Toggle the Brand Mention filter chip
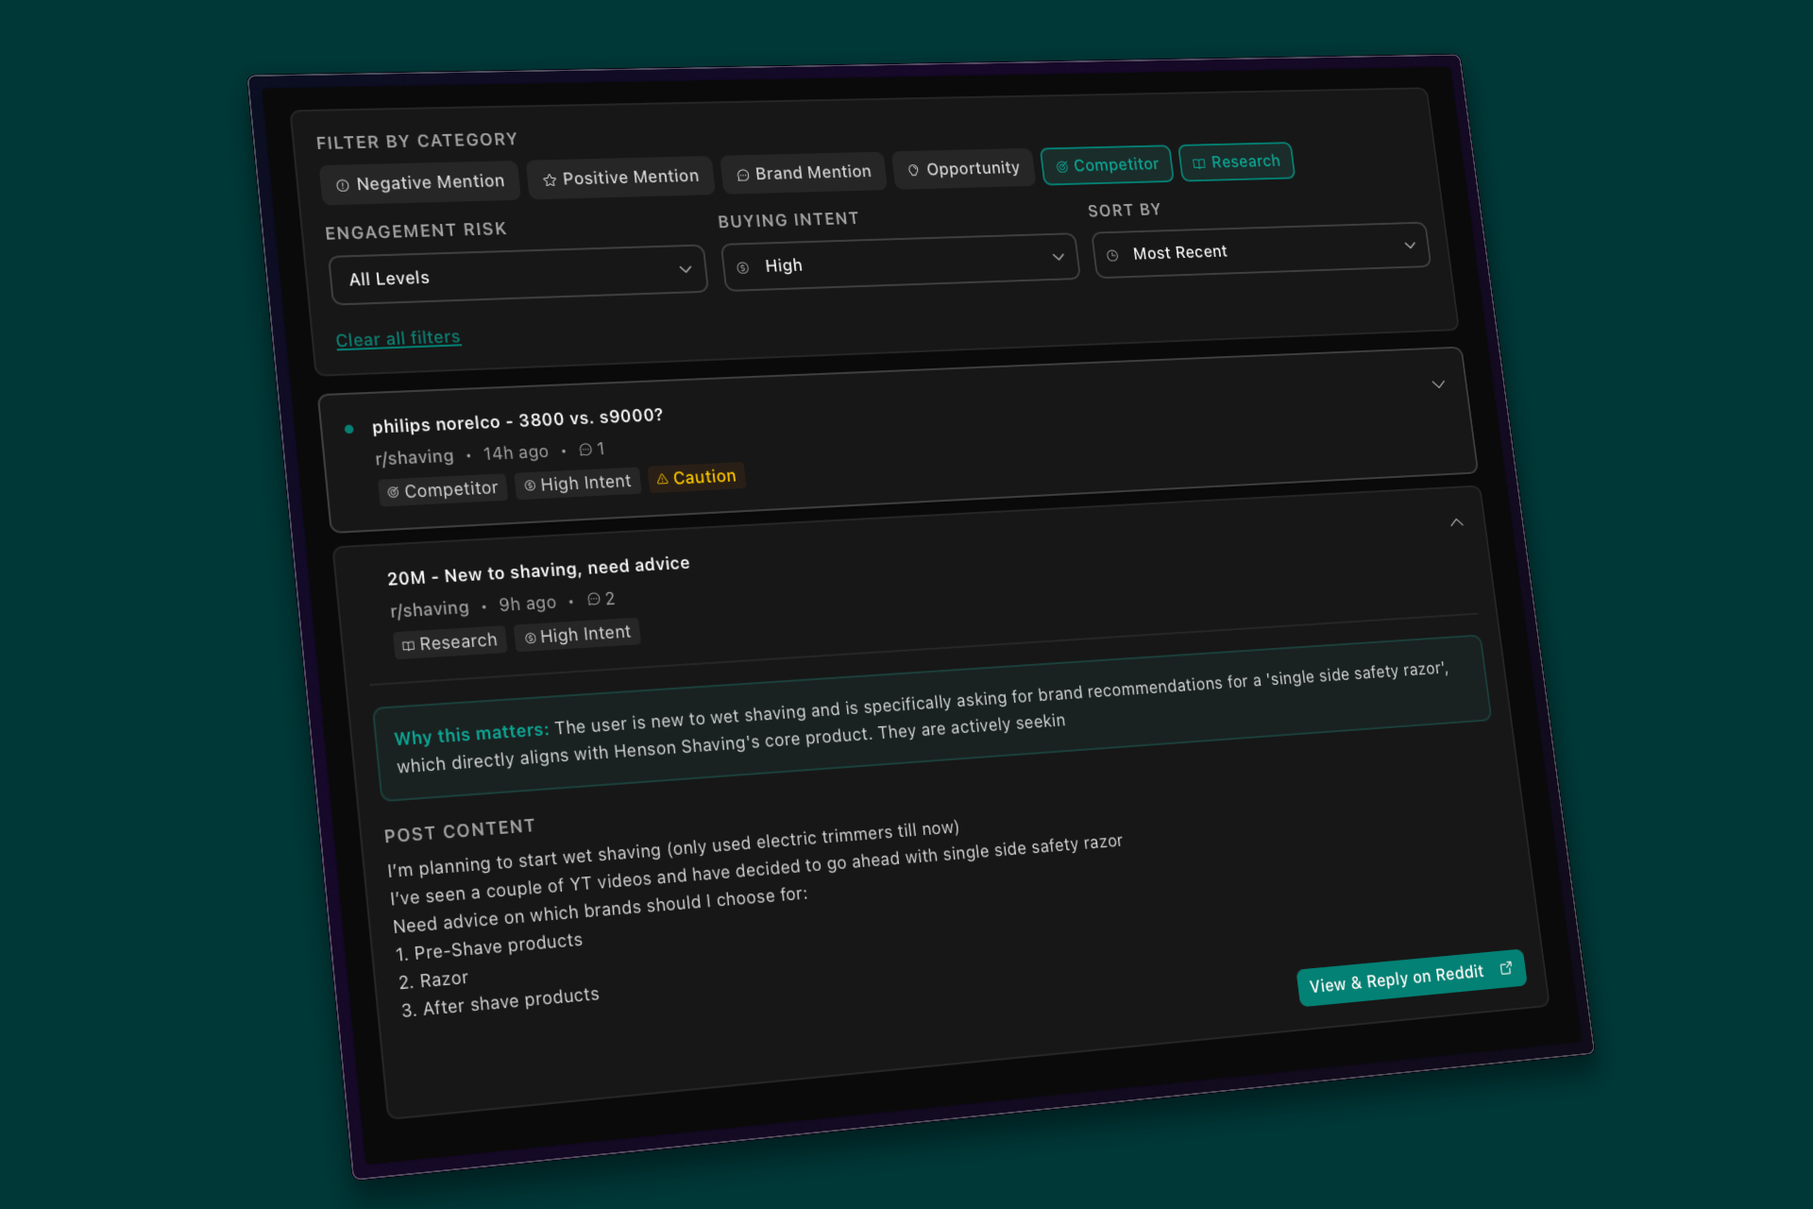 (x=804, y=173)
